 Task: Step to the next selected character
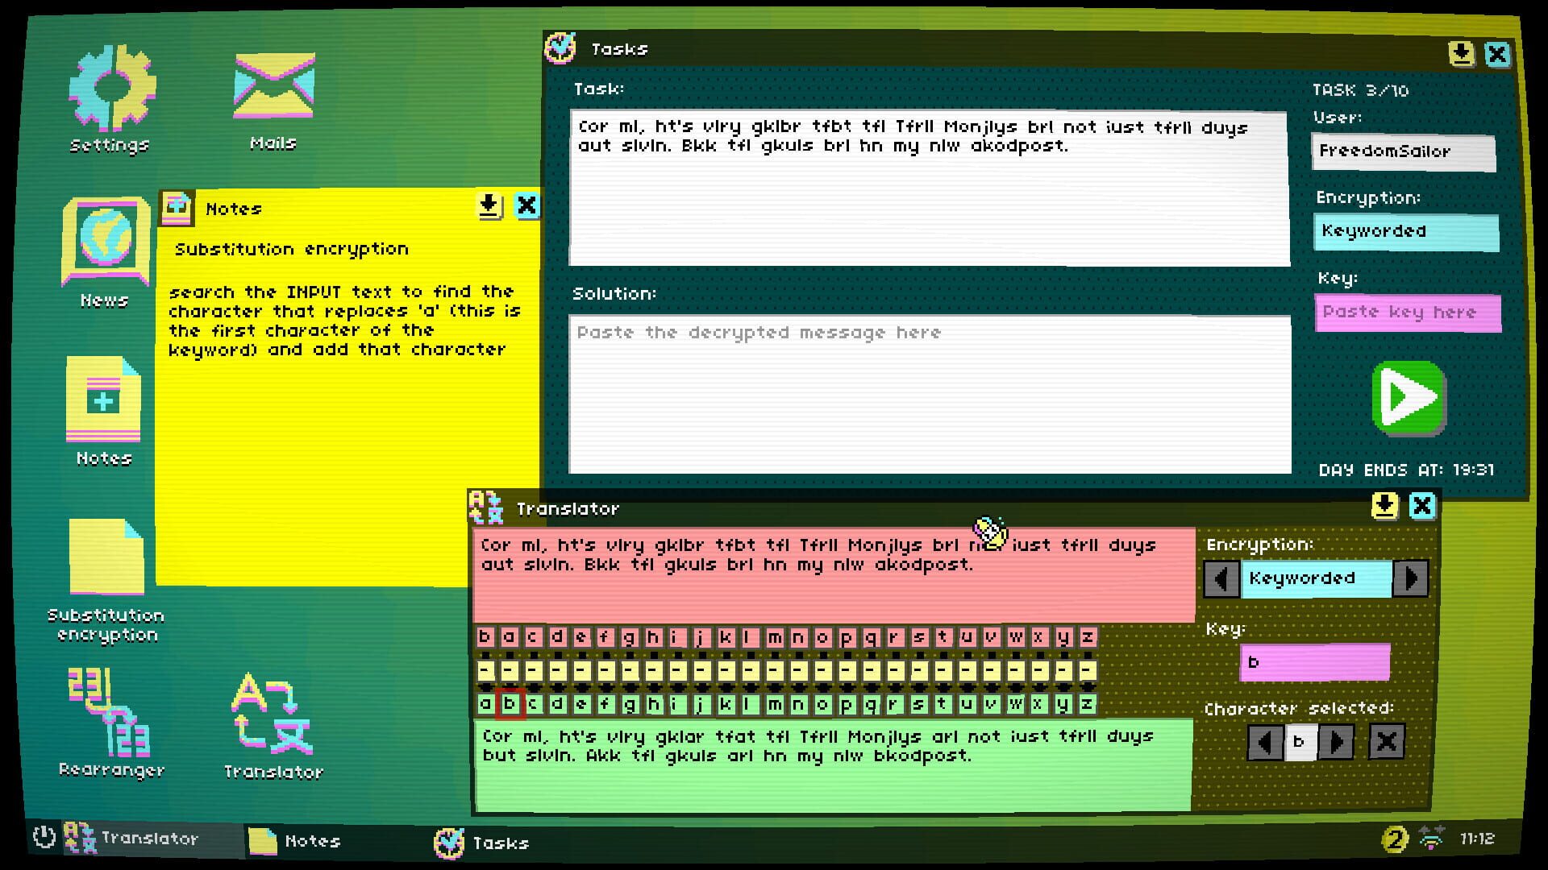pos(1335,743)
